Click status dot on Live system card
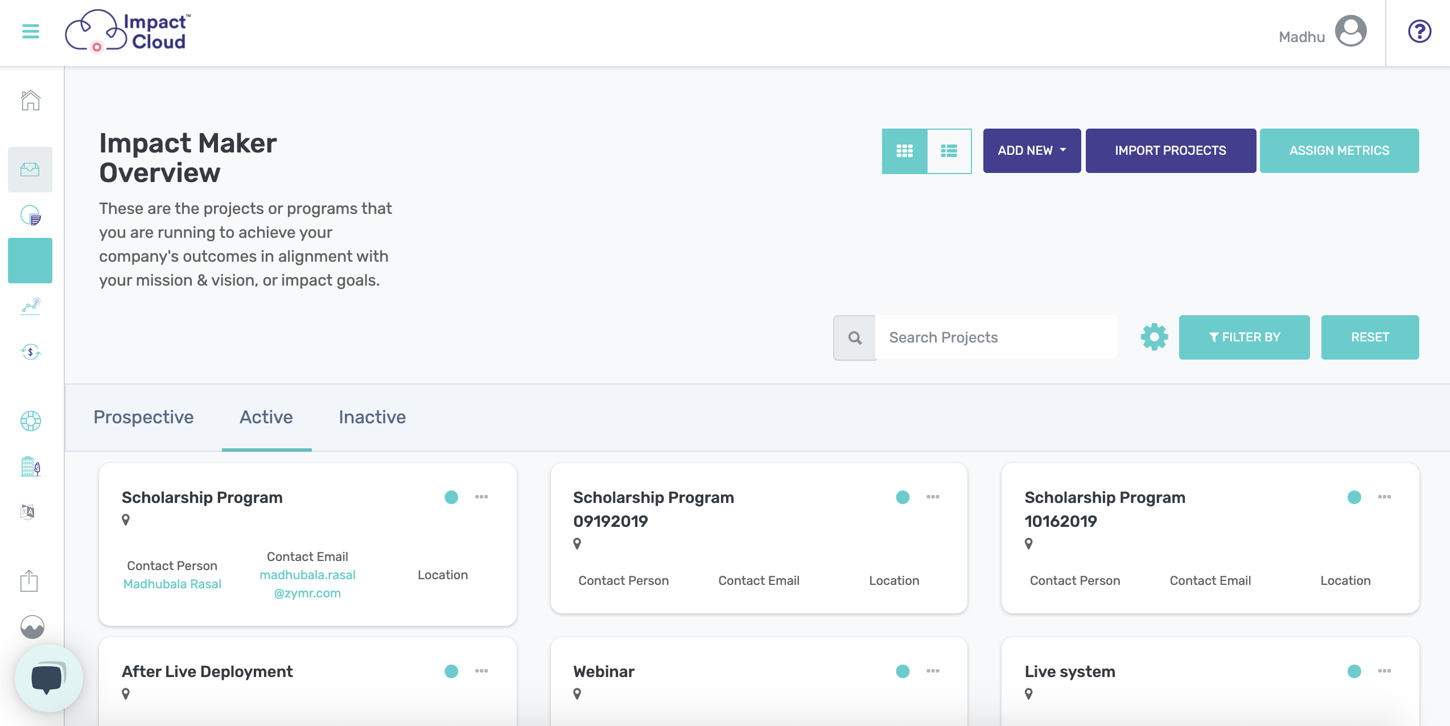The width and height of the screenshot is (1450, 726). [1354, 671]
